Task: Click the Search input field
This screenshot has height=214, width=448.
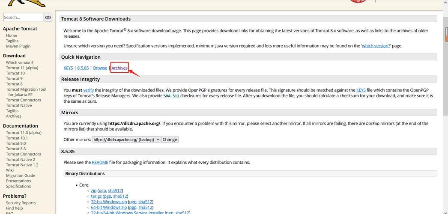Action: (23, 18)
